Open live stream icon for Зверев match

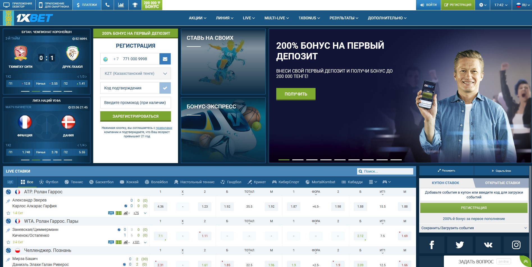tap(111, 213)
